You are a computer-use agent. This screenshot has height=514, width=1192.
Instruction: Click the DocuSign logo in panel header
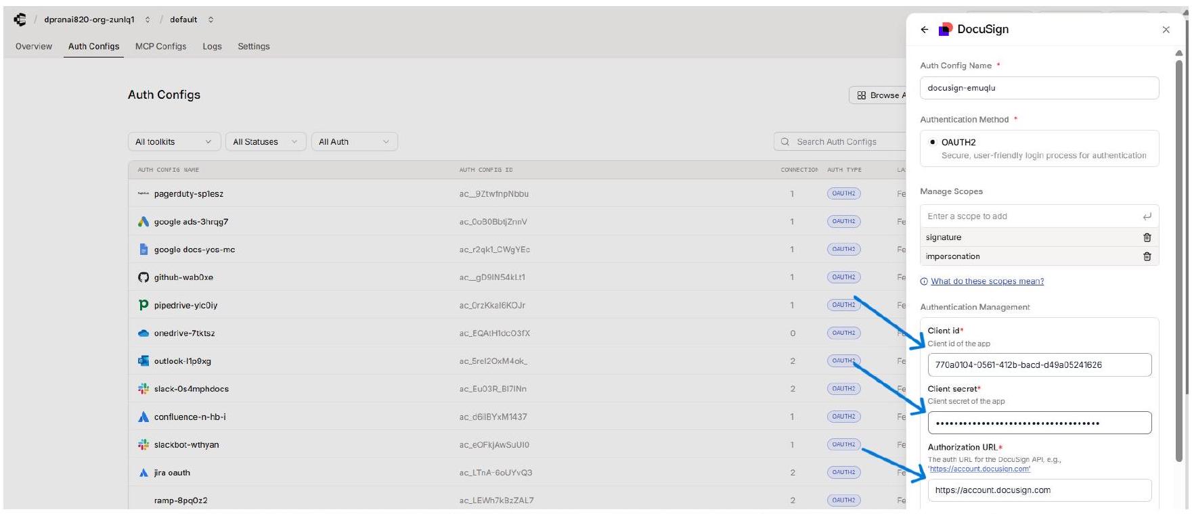click(945, 29)
